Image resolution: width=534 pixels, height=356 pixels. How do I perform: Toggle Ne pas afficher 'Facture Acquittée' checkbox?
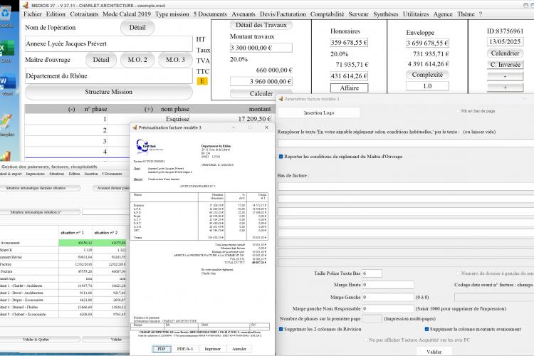click(366, 340)
